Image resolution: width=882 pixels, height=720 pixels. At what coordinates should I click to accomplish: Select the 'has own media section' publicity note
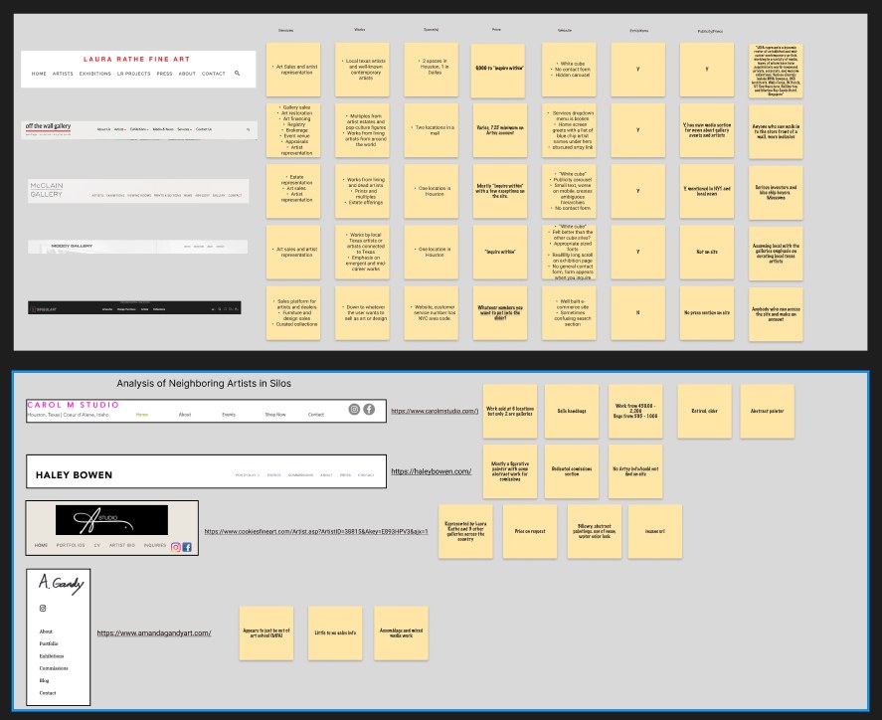(x=707, y=130)
